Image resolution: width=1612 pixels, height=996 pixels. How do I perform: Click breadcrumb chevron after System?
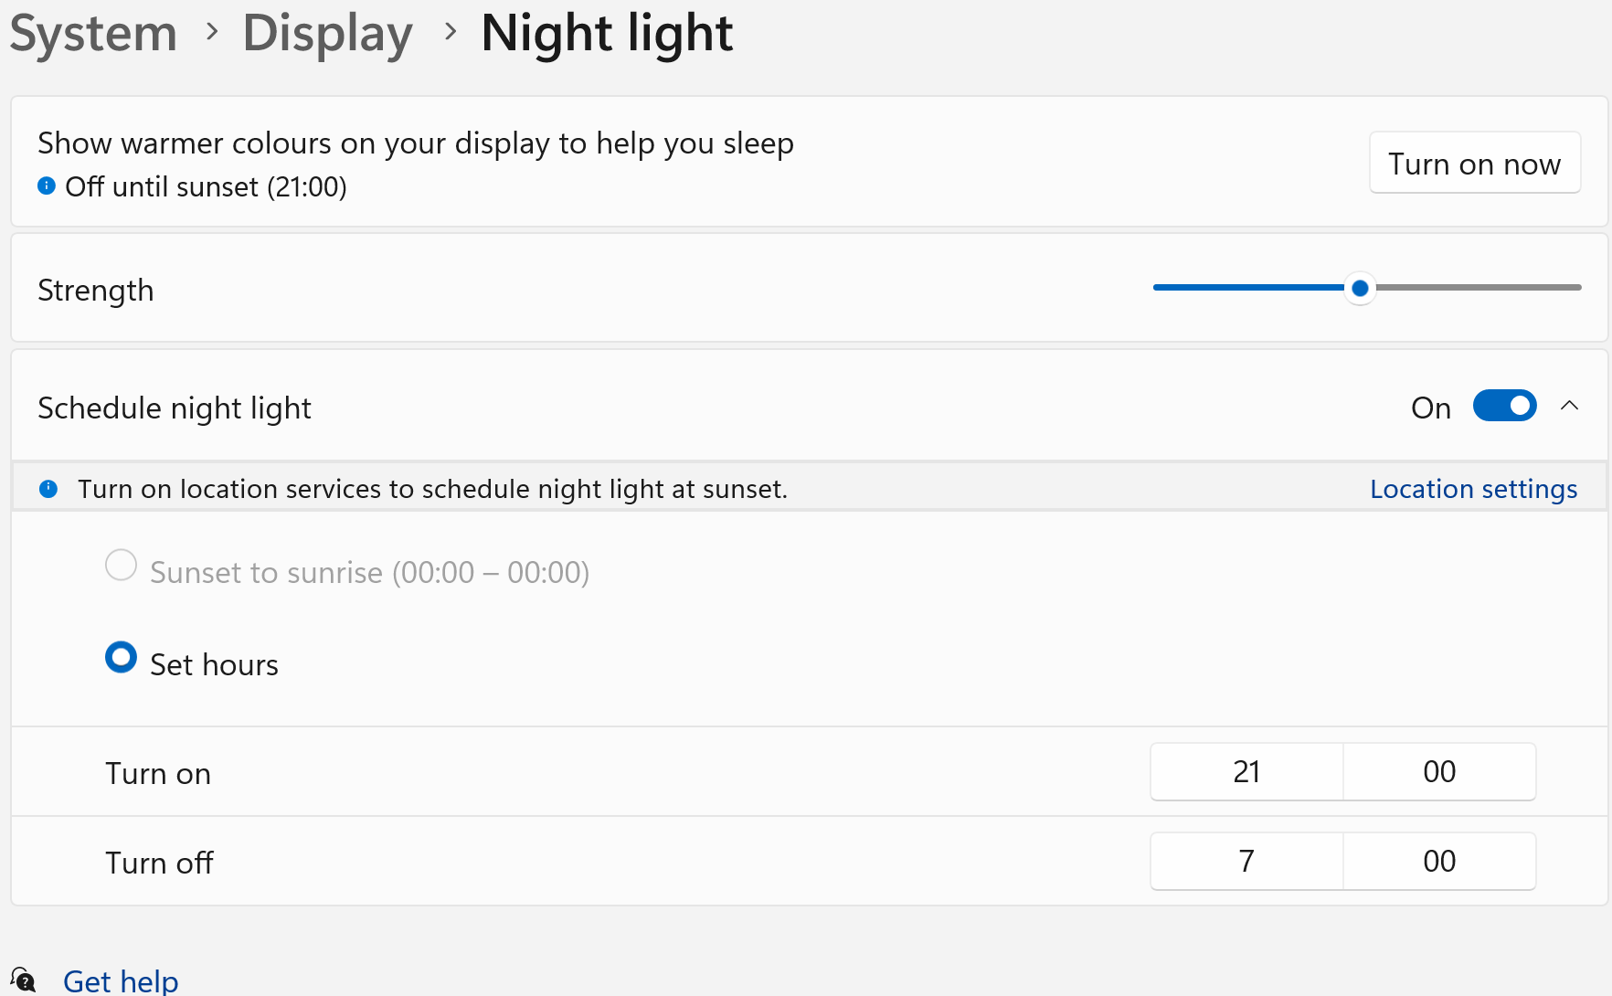212,32
